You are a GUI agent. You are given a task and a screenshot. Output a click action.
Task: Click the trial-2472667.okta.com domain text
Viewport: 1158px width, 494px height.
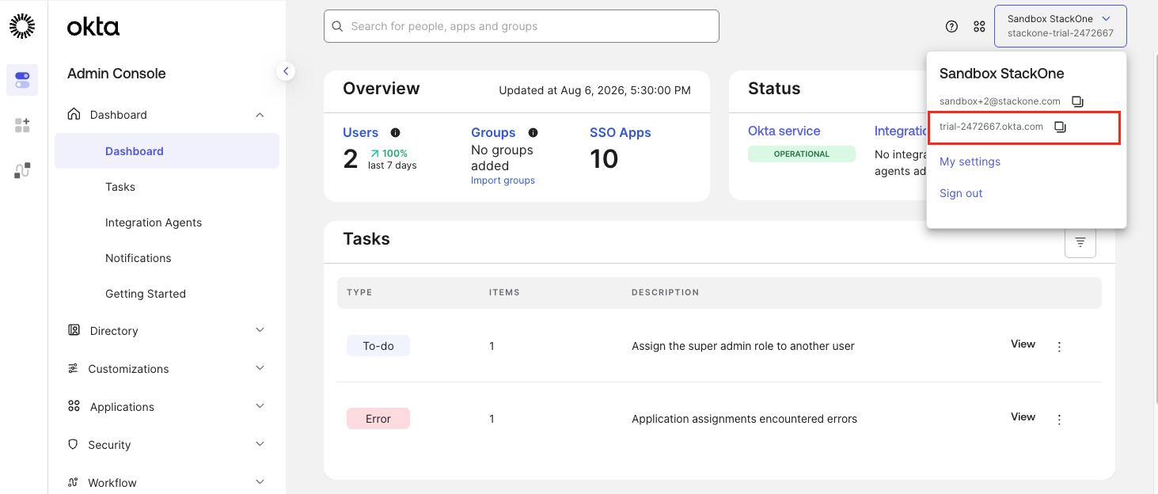991,127
